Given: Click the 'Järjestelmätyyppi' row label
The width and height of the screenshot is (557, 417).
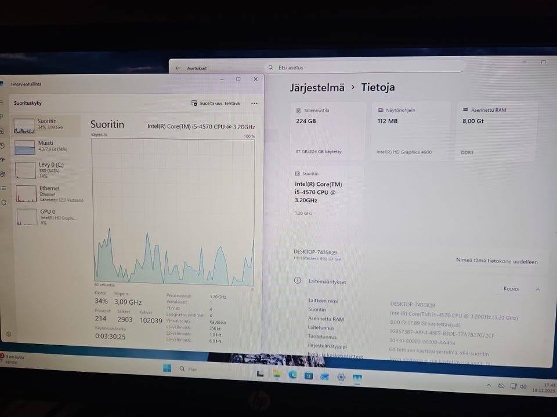Looking at the screenshot, I should click(327, 345).
